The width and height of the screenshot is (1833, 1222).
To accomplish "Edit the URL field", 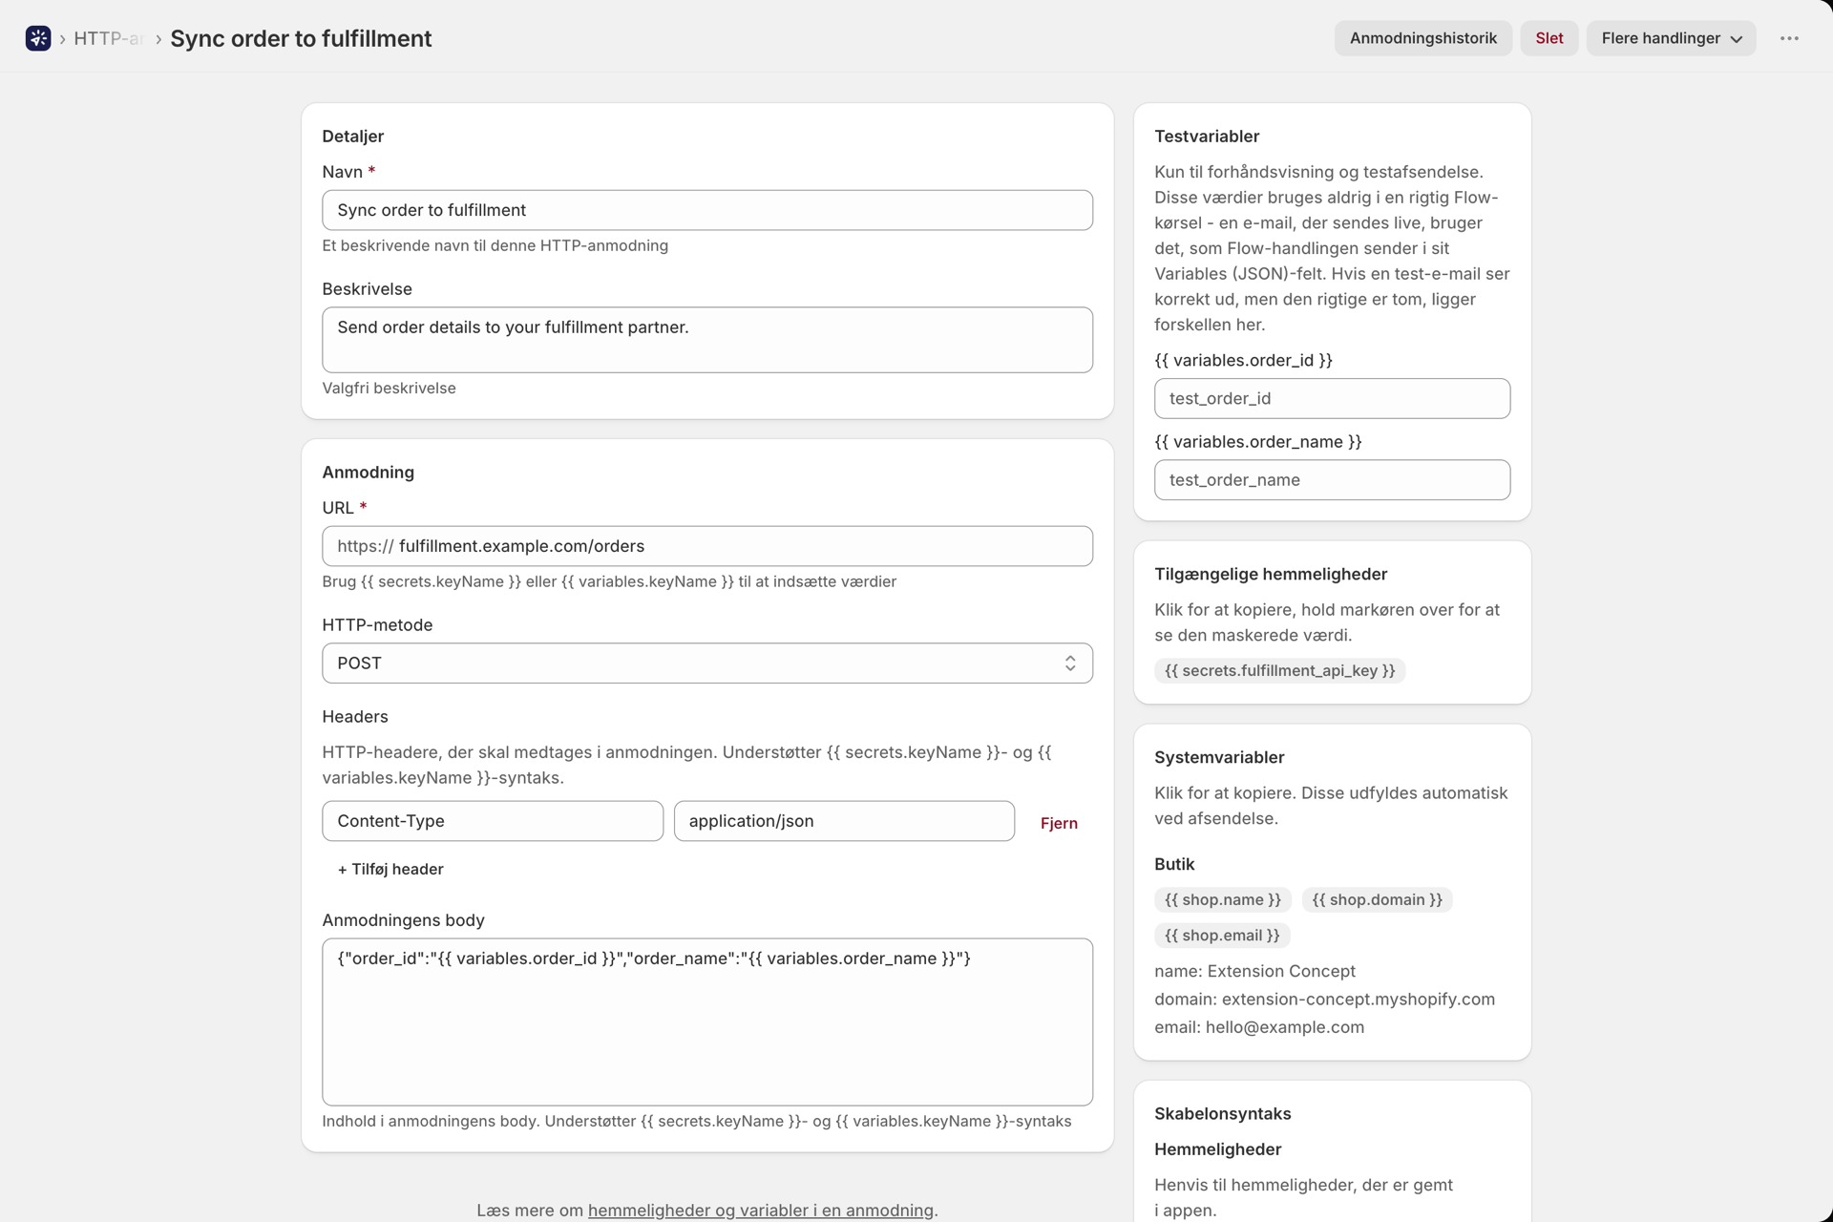I will (x=707, y=546).
